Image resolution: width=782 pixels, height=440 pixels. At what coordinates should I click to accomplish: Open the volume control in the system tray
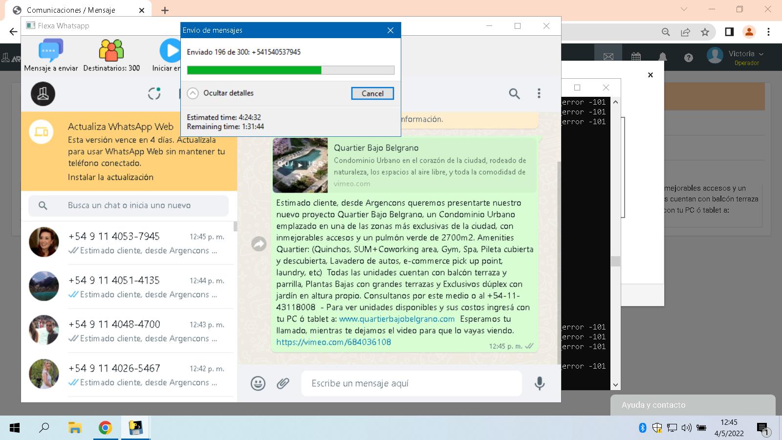point(686,428)
